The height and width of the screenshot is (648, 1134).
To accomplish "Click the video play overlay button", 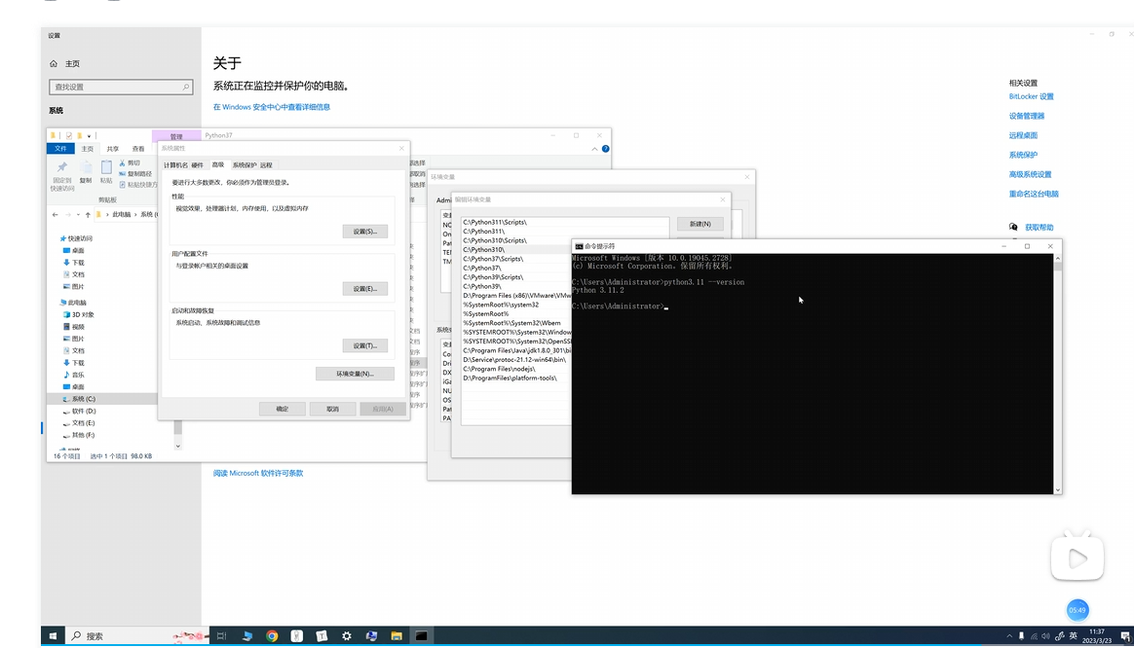I will pos(1077,558).
